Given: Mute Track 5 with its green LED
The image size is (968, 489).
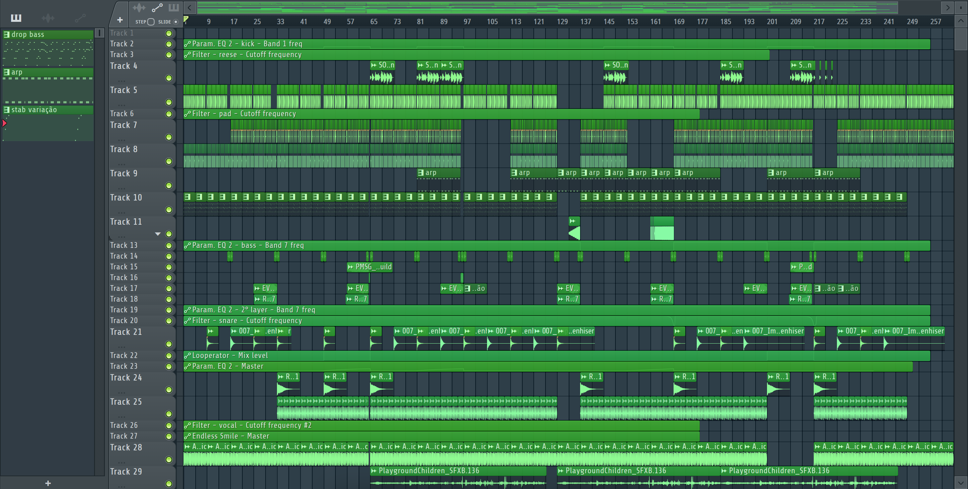Looking at the screenshot, I should pos(169,102).
